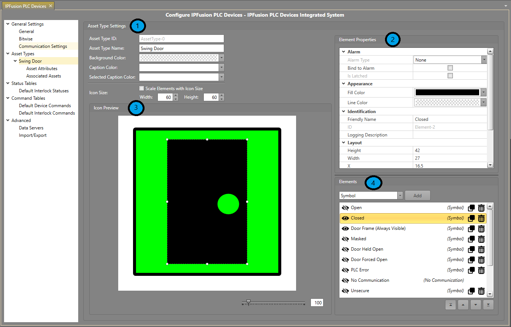
Task: Duplicate the Door Frame (Always Visible) element
Action: [471, 229]
